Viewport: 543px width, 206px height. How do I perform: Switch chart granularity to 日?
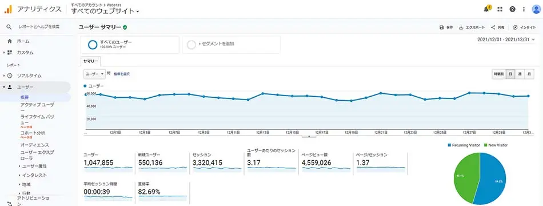click(510, 74)
